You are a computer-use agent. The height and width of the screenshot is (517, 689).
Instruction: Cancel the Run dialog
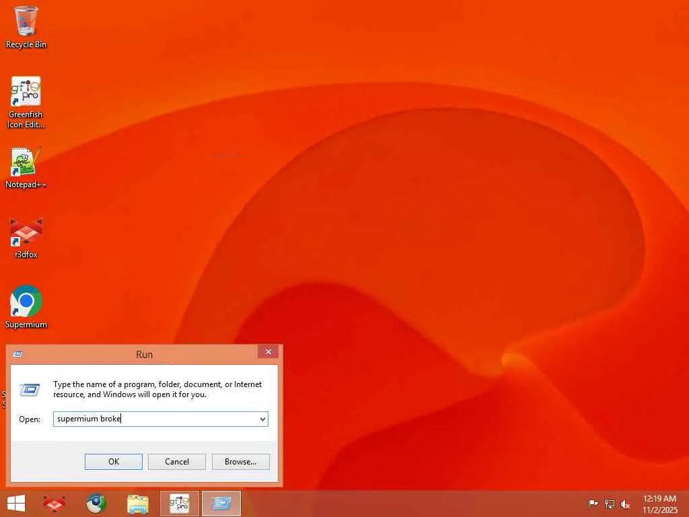pos(177,462)
